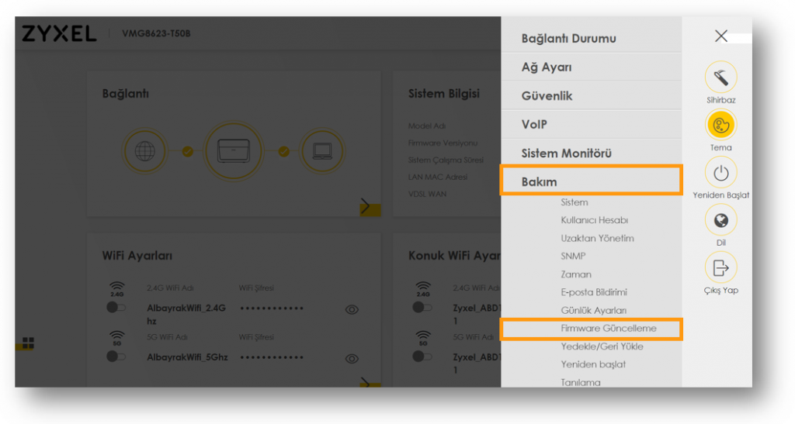The width and height of the screenshot is (795, 424).
Task: Click the globe internet icon in Bağlantı
Action: (x=145, y=150)
